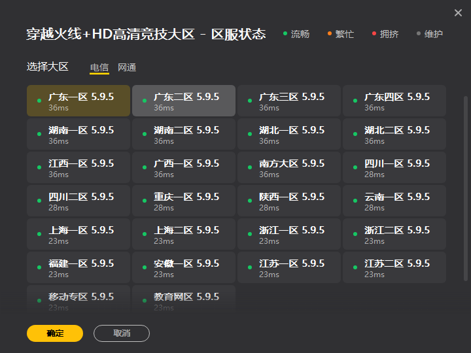471x353 pixels.
Task: Click the dialog title 区服状态 text
Action: [x=239, y=34]
